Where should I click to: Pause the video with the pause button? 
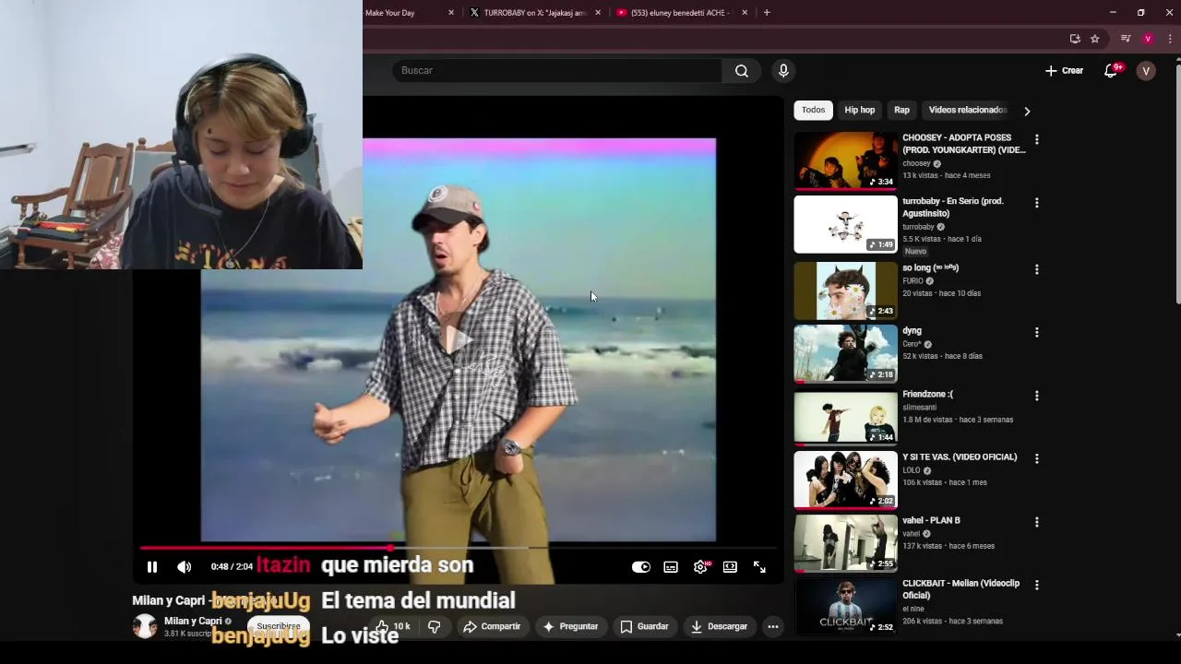pyautogui.click(x=152, y=567)
